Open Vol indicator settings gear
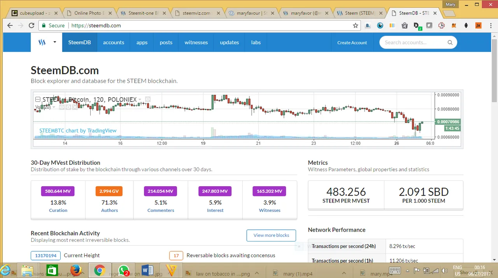498x278 pixels. pyautogui.click(x=68, y=107)
